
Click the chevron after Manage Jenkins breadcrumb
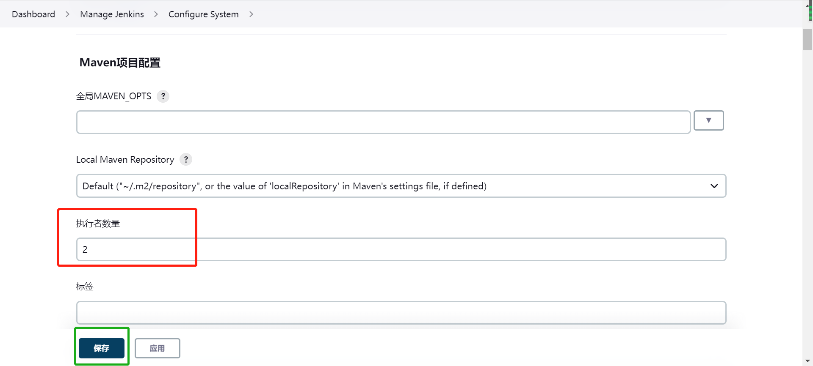click(156, 14)
